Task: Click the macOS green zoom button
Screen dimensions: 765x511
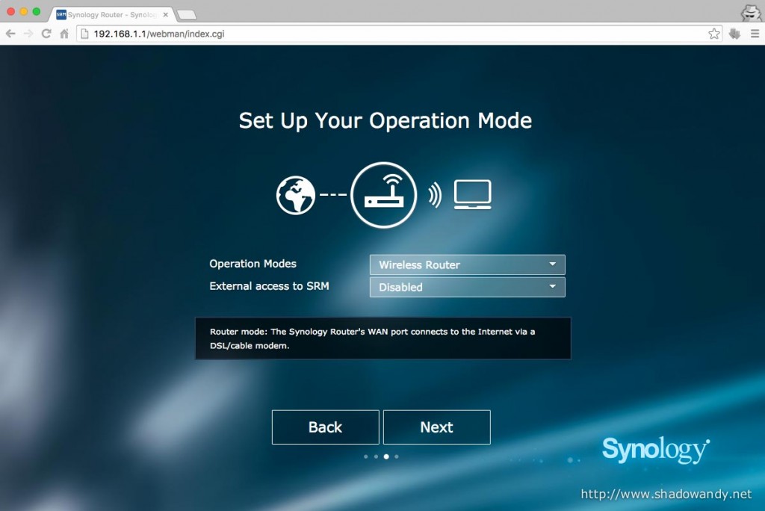Action: 36,11
